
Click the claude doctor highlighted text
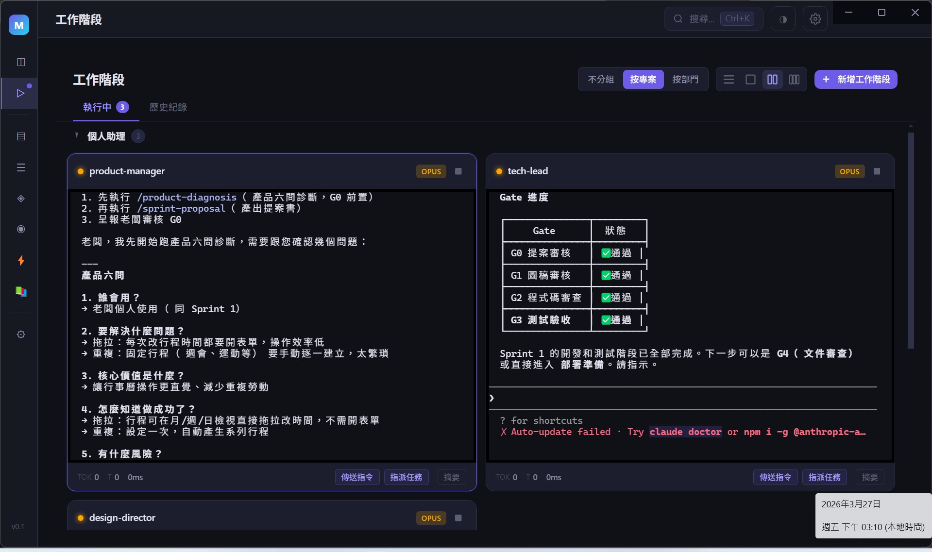pos(685,432)
